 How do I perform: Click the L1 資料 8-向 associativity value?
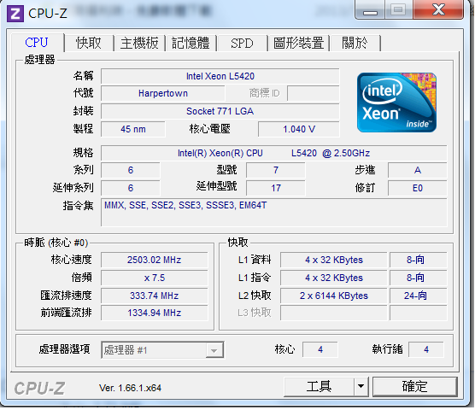point(419,260)
